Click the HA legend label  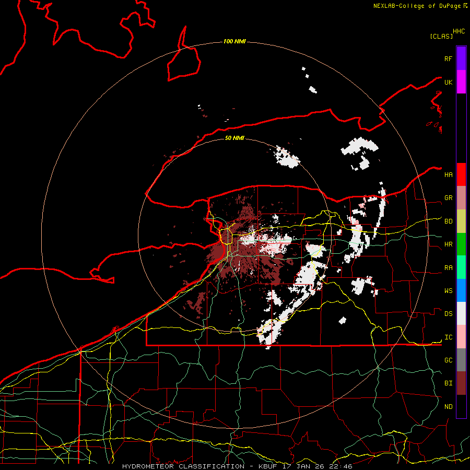448,174
